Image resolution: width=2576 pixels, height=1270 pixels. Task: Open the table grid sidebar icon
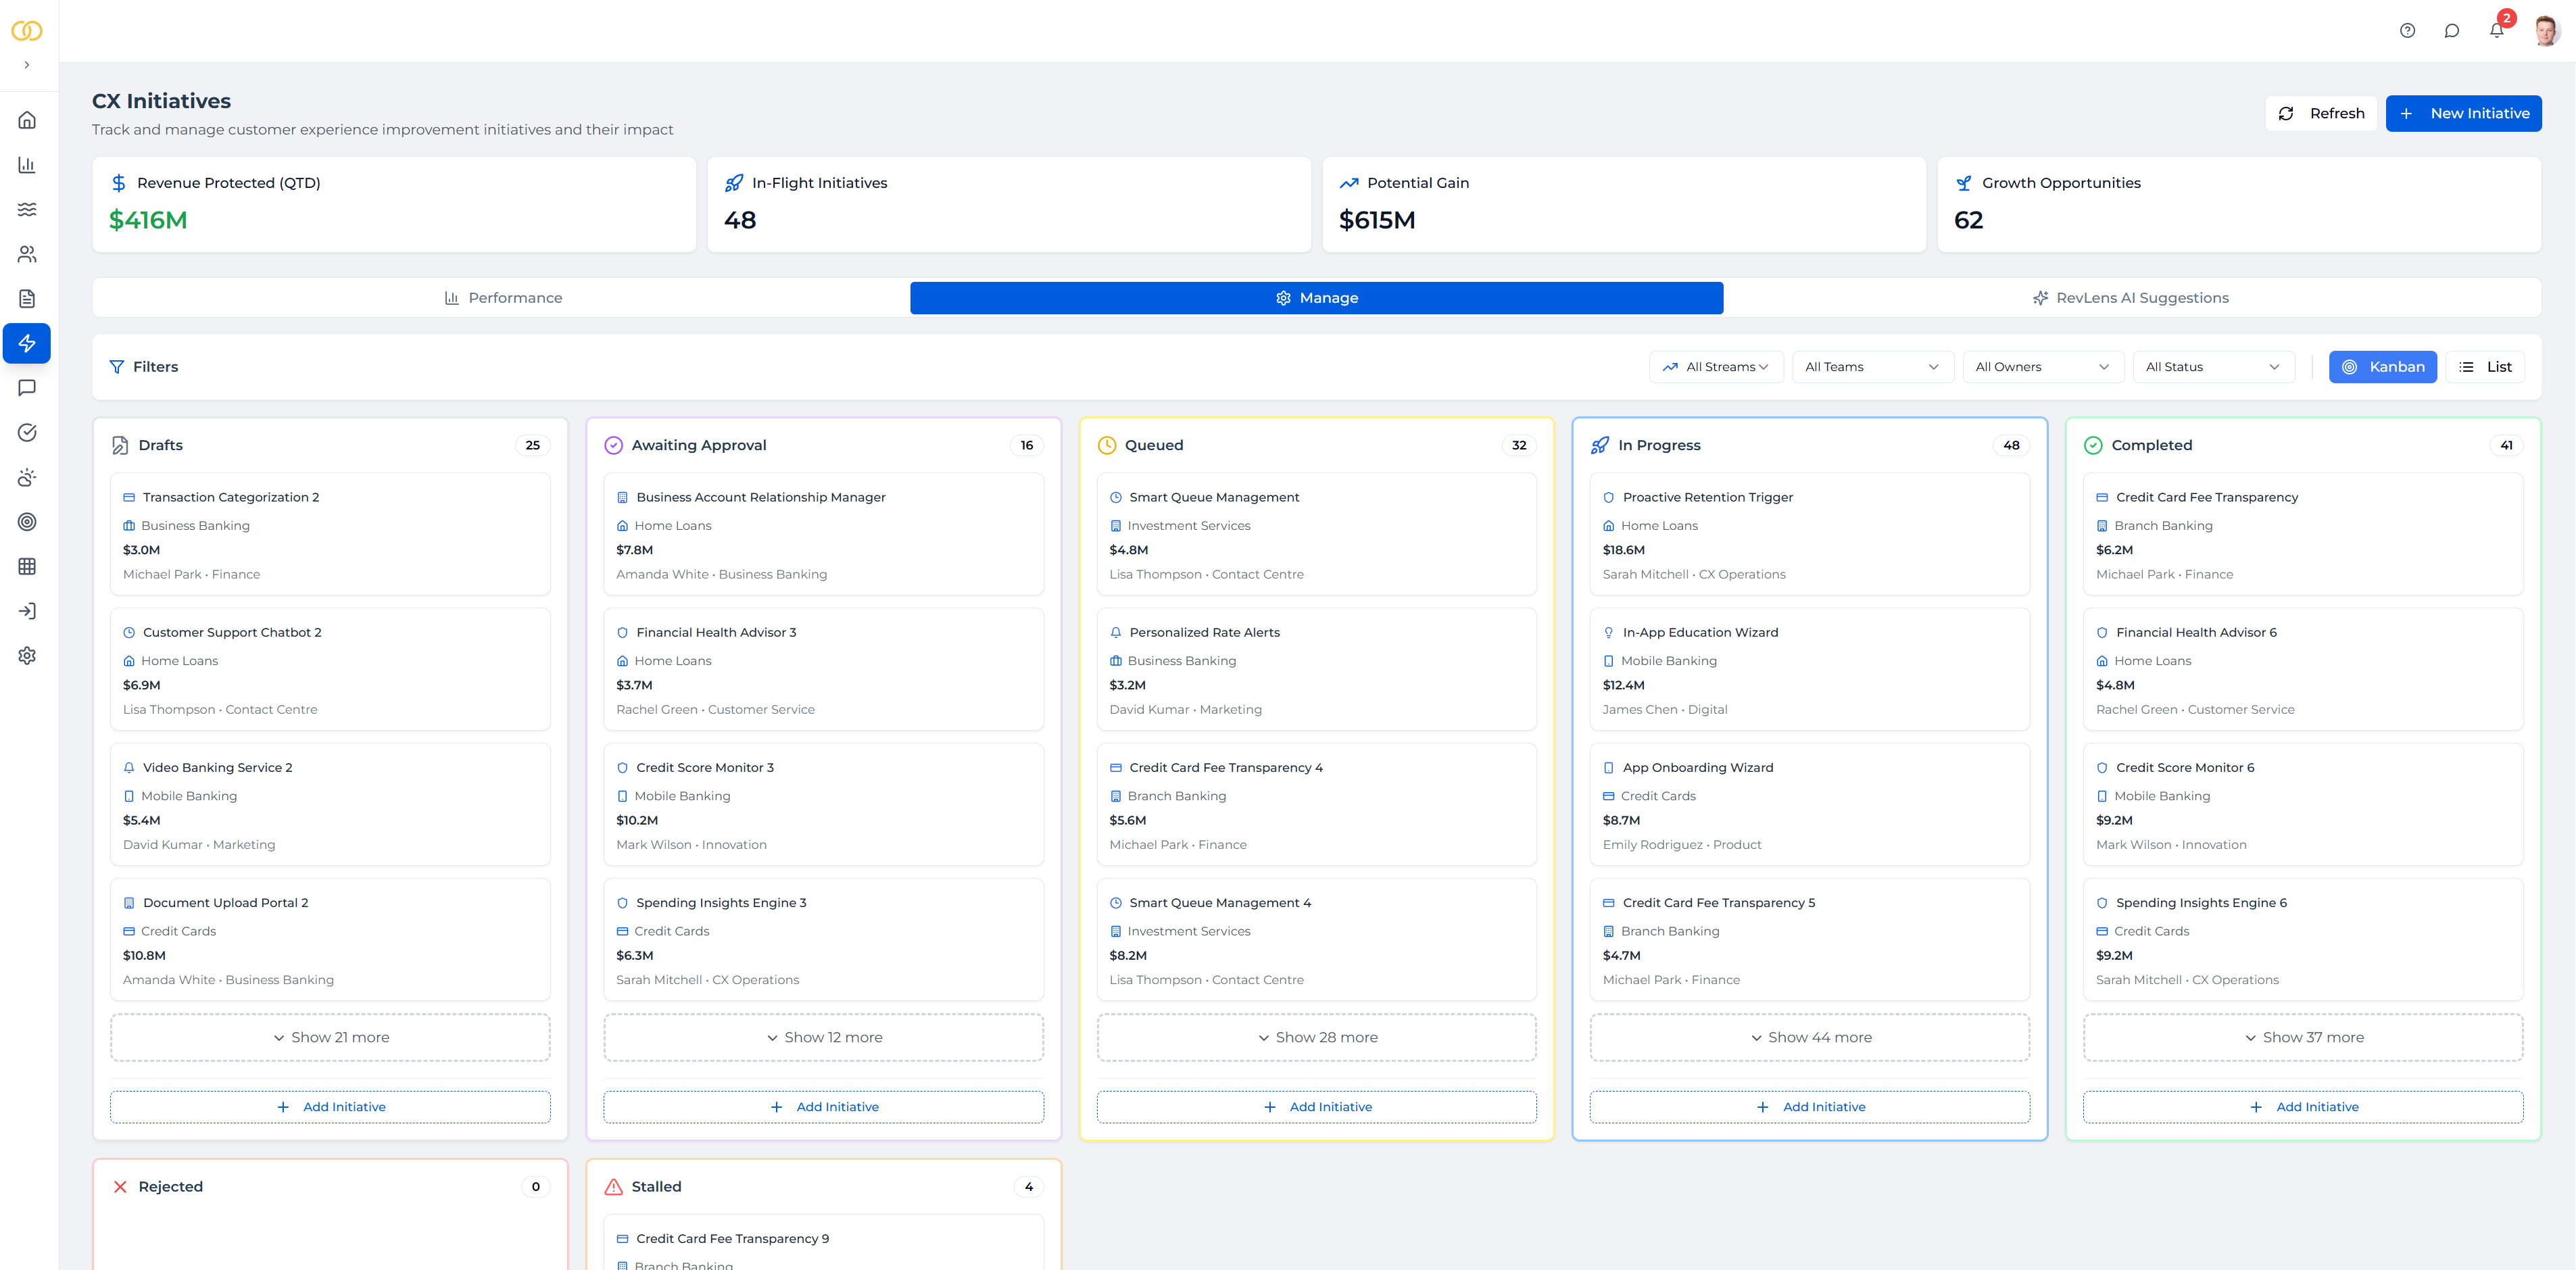27,567
